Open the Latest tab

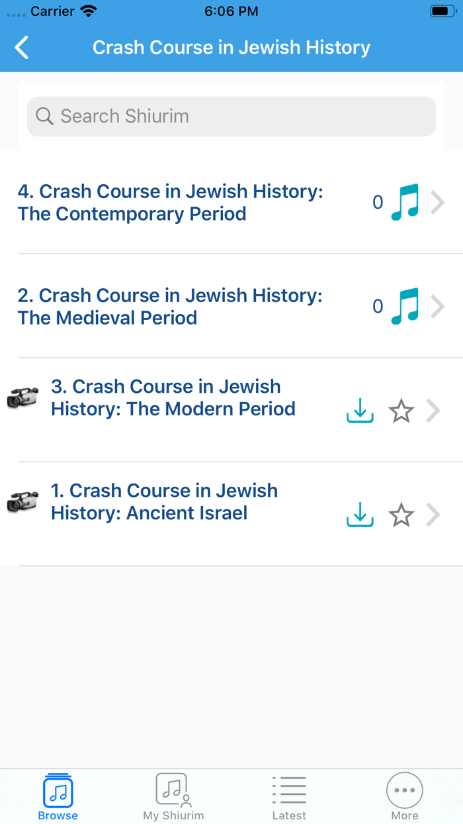click(x=289, y=795)
